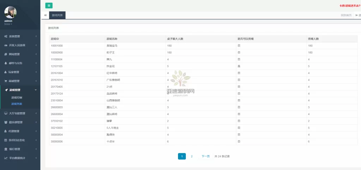Click the 银行管理 bank icon
361x170 pixels.
pyautogui.click(x=6, y=149)
